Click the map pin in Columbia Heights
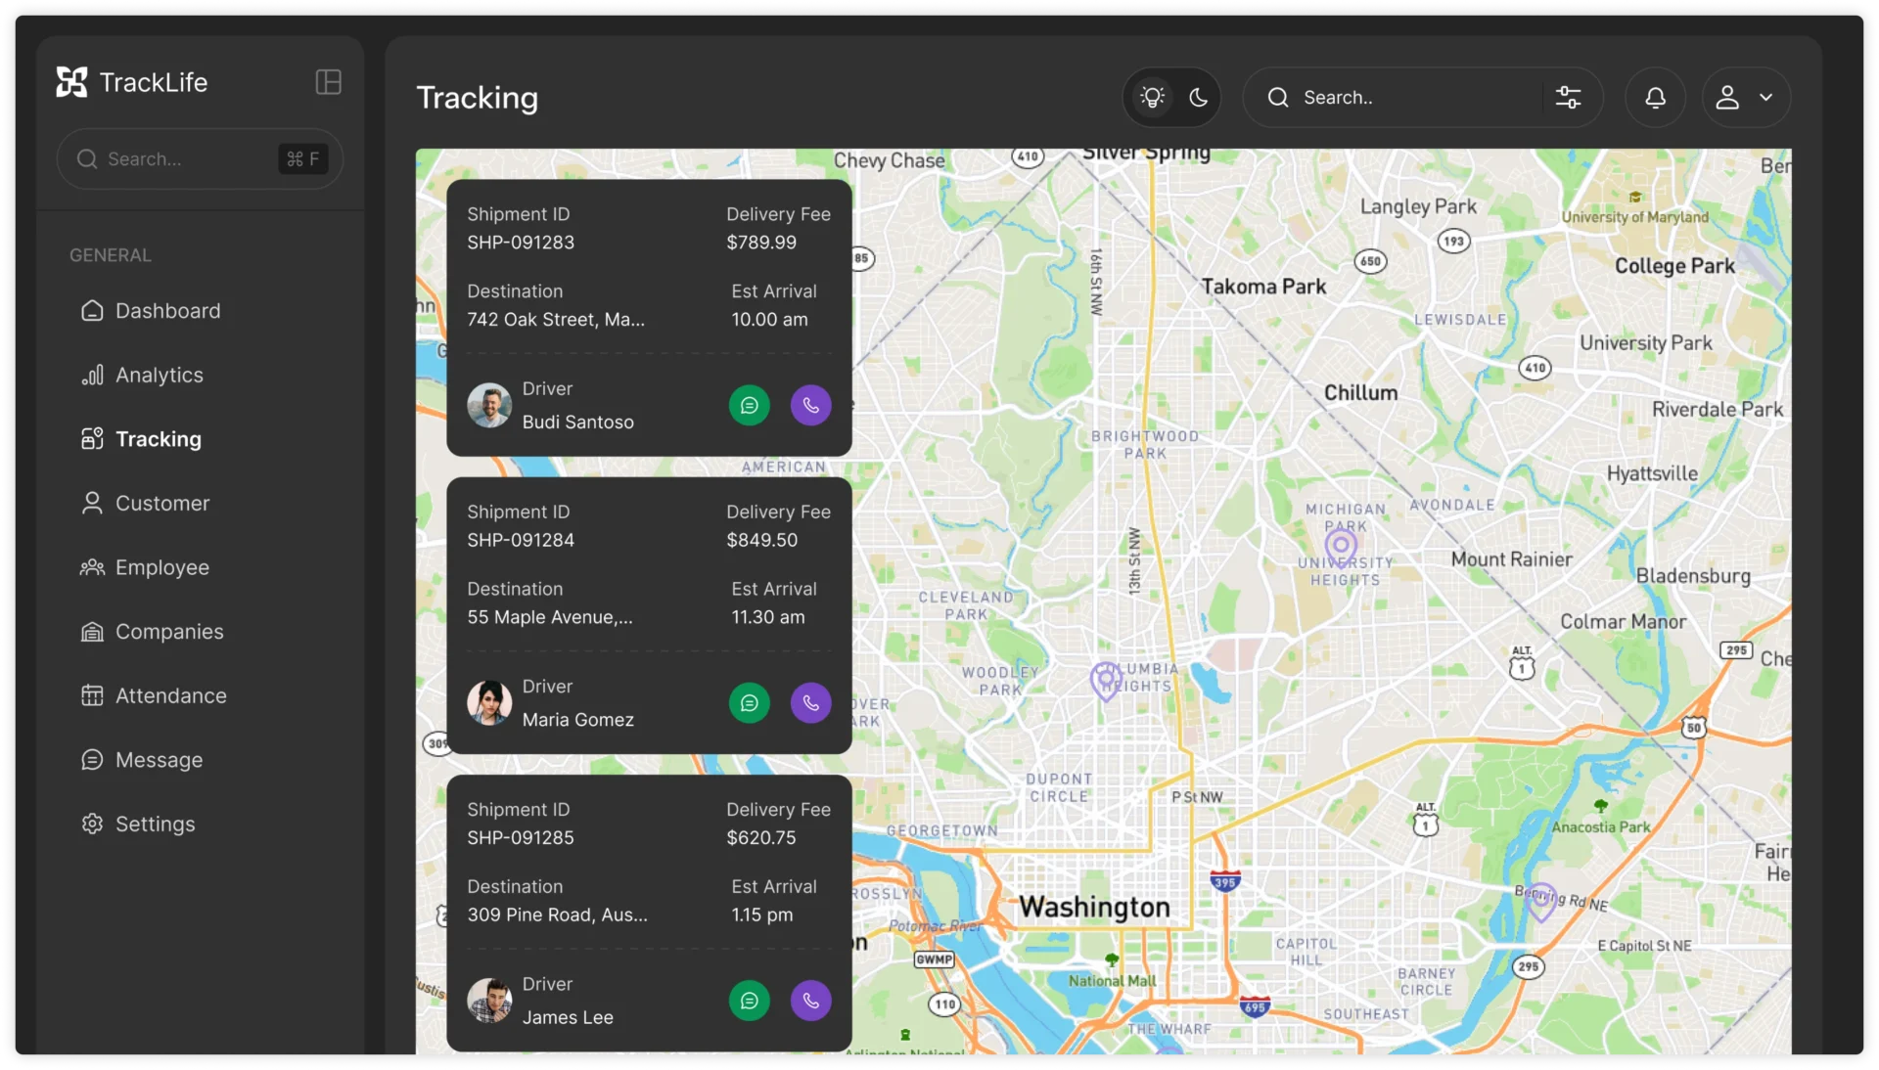The image size is (1879, 1070). (1106, 679)
